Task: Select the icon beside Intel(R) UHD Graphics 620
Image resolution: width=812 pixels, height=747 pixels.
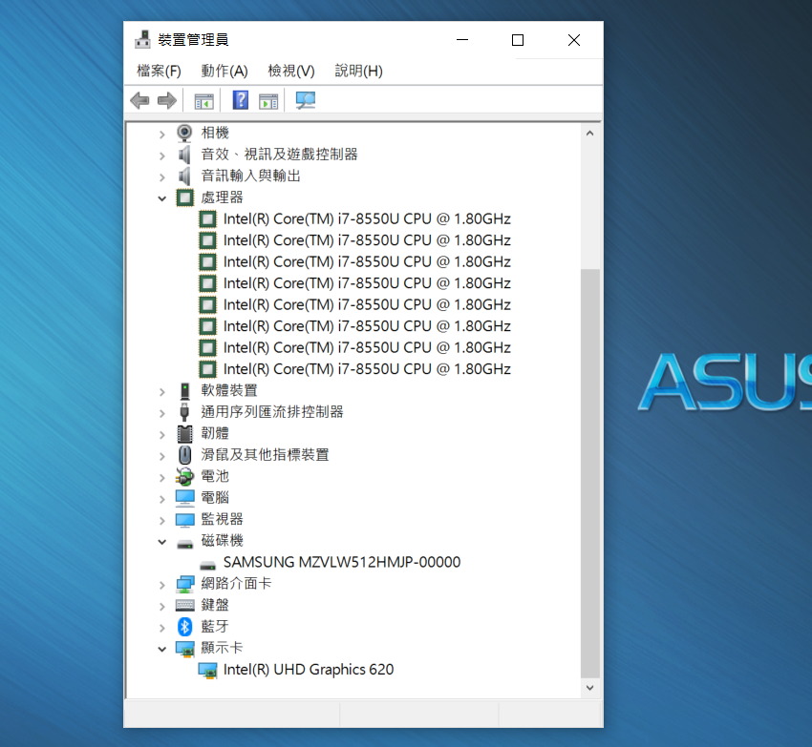Action: 207,671
